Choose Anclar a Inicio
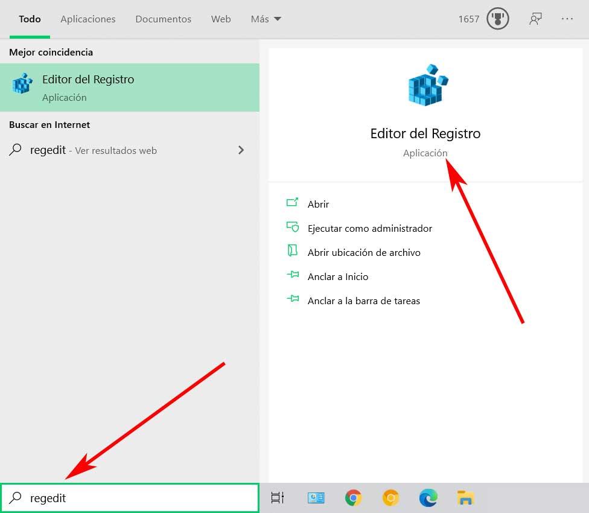 [338, 277]
